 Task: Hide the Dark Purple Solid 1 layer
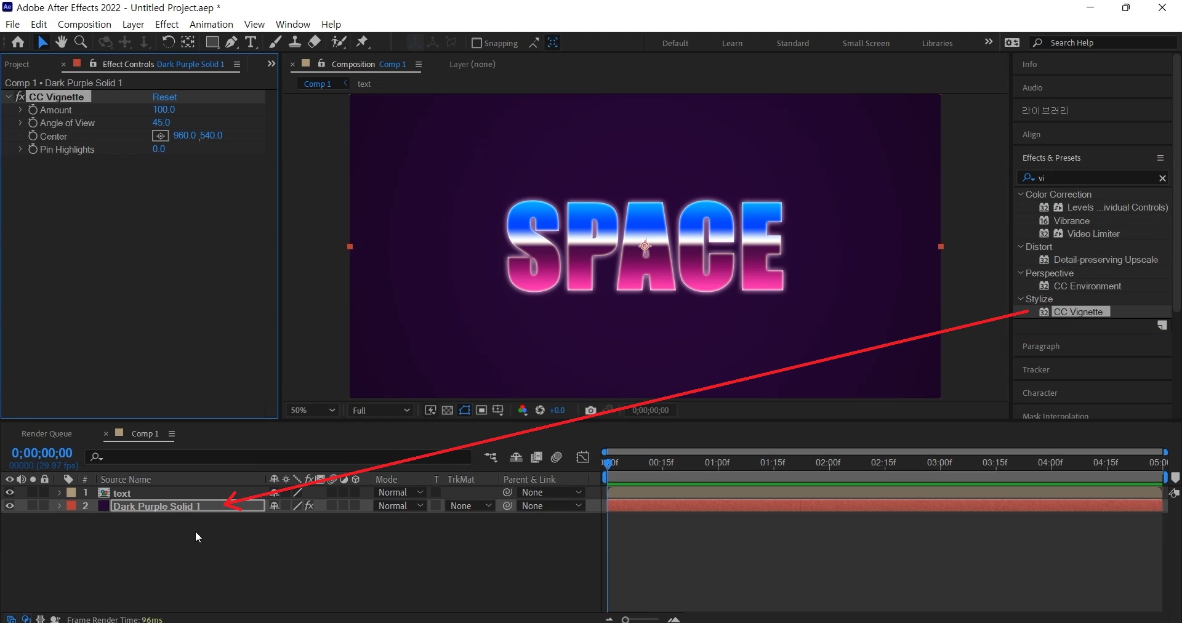pyautogui.click(x=9, y=506)
